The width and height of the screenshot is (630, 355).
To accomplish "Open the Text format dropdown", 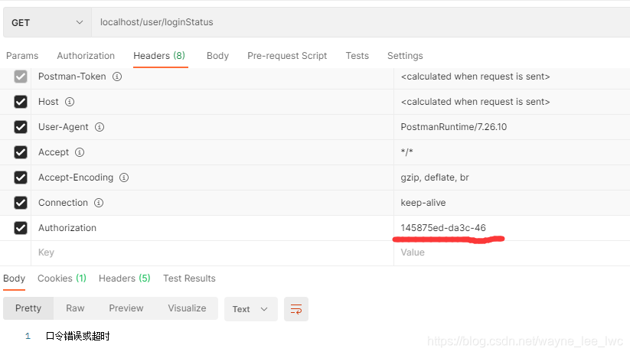I will click(251, 309).
